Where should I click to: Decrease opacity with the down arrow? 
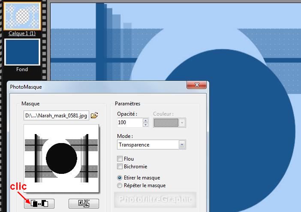tap(145, 125)
